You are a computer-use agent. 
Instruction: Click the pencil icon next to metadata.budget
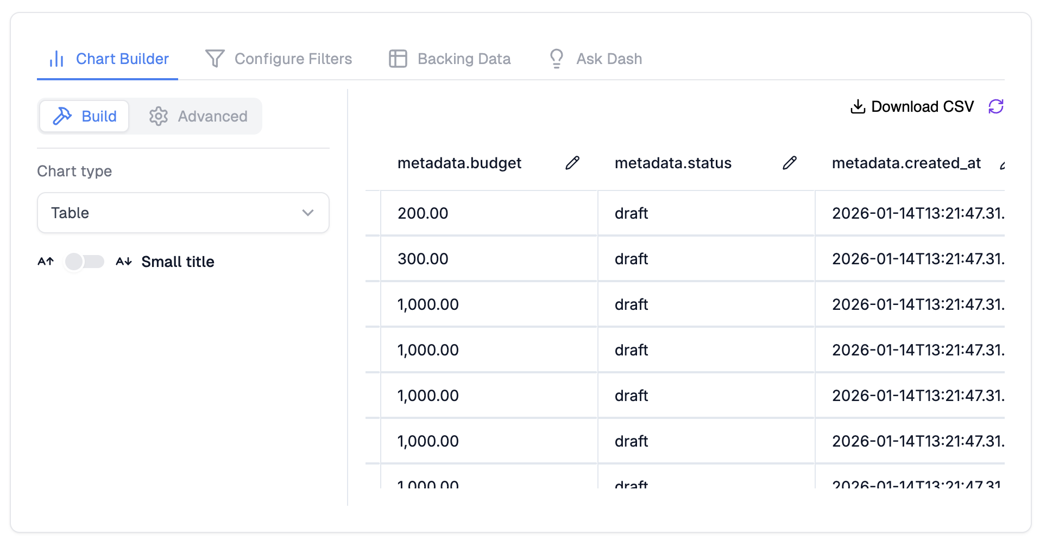point(572,163)
